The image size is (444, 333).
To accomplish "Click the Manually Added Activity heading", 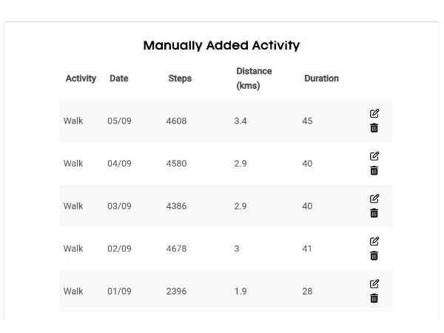I will click(x=221, y=46).
